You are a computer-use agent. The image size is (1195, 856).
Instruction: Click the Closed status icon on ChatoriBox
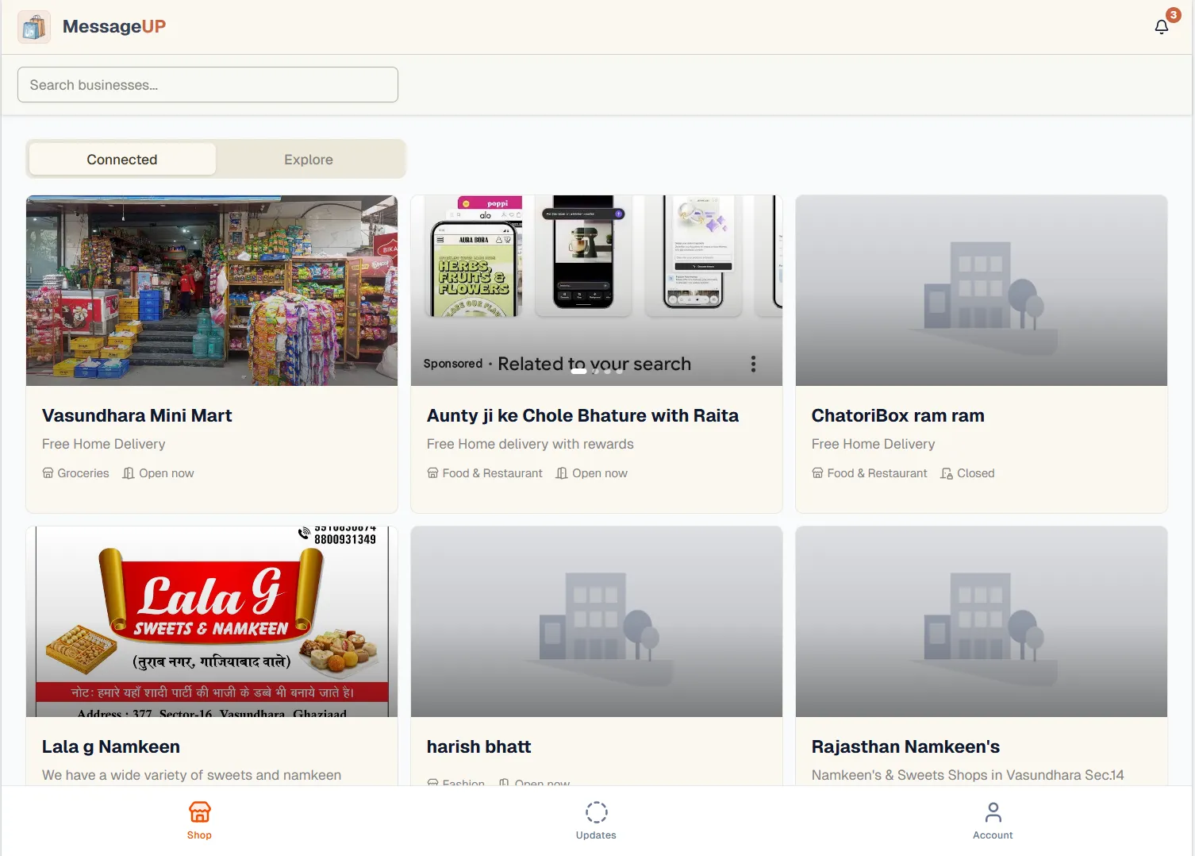pos(947,473)
